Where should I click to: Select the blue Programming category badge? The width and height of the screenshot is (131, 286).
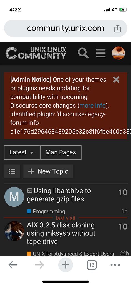click(x=46, y=211)
